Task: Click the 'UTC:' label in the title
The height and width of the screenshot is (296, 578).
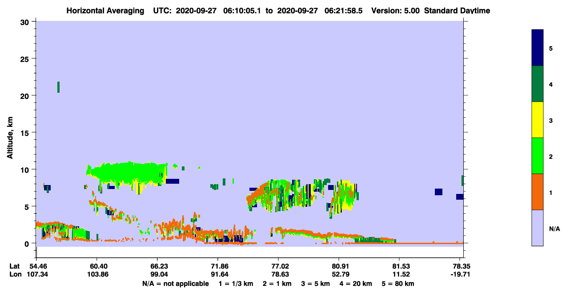Action: [x=162, y=11]
